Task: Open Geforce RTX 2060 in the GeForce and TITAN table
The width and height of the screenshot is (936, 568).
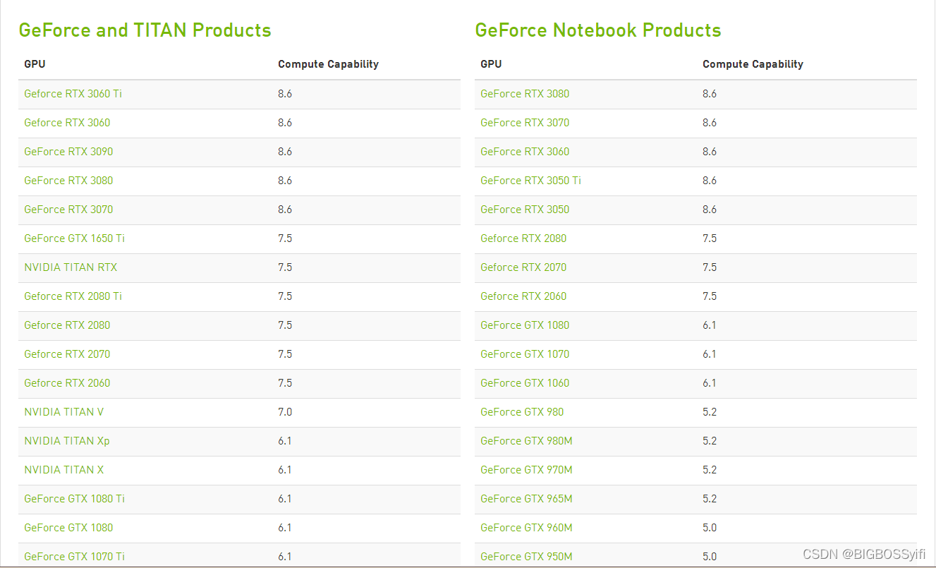Action: click(67, 383)
